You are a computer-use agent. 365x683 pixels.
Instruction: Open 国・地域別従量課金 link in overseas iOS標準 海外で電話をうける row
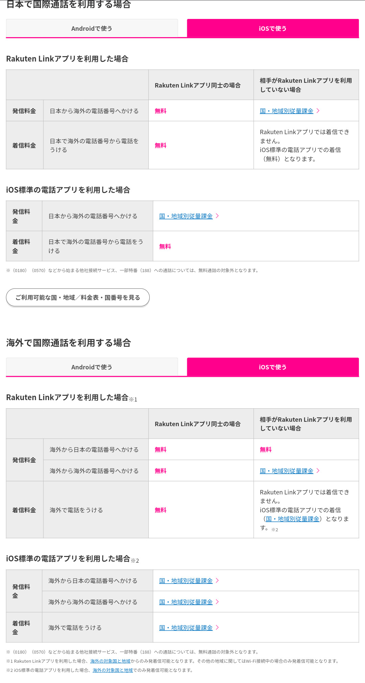pyautogui.click(x=186, y=628)
